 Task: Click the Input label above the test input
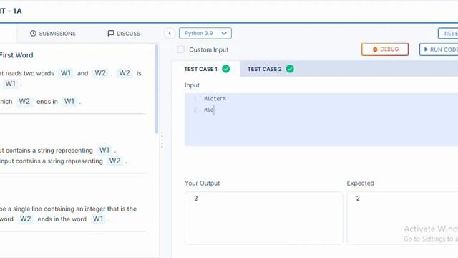[192, 85]
